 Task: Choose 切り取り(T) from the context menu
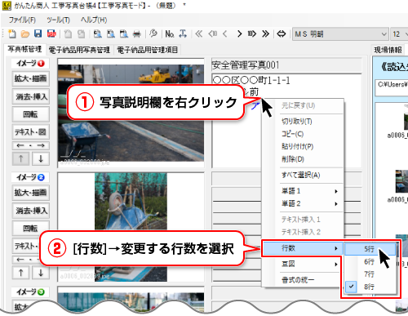click(297, 122)
